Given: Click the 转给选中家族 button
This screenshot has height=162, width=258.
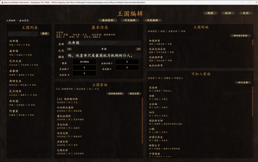Looking at the screenshot, I should 240,36.
